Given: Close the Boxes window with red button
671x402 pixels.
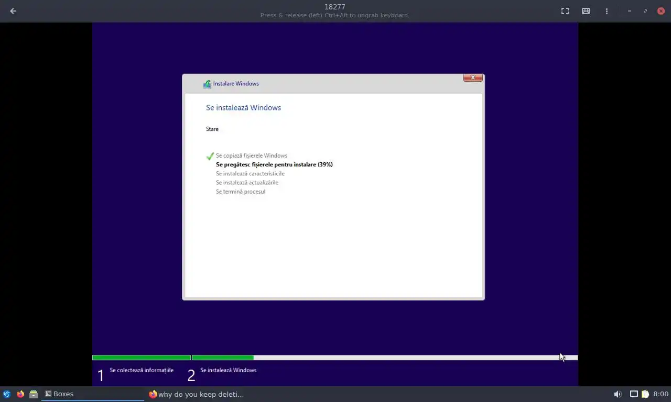Looking at the screenshot, I should [x=661, y=11].
